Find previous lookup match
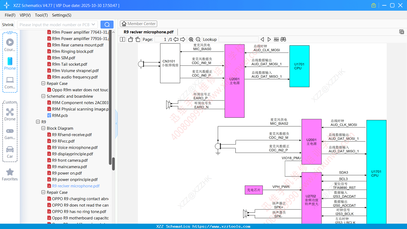Screen dimensions: 407x229 [262, 39]
